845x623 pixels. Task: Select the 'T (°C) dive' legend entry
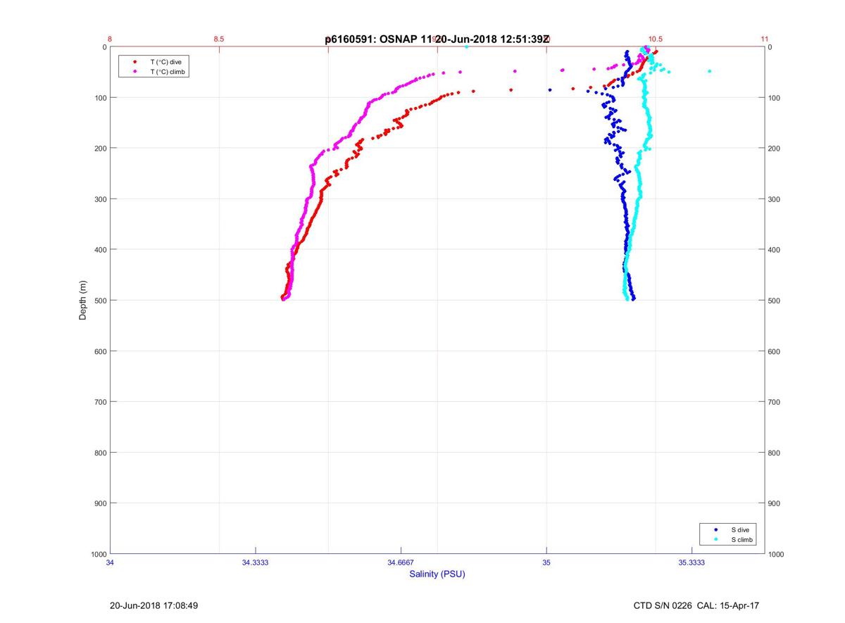tap(165, 62)
